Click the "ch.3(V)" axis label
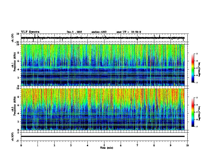Image resolution: width=211 pixels, height=163 pixels. [13, 137]
